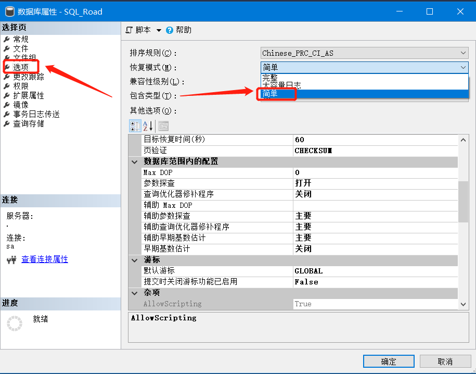Select 参数探查 value 打开
This screenshot has height=374, width=476.
(x=376, y=183)
